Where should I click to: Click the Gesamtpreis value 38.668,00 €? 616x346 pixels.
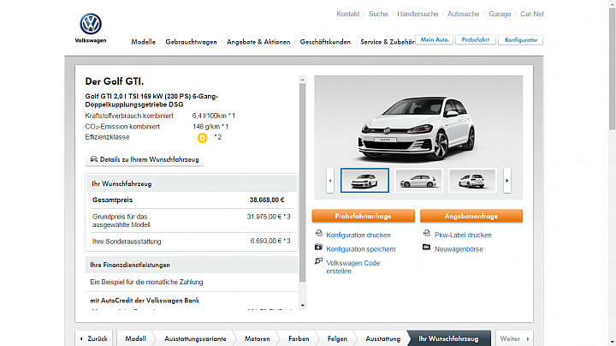pyautogui.click(x=267, y=200)
